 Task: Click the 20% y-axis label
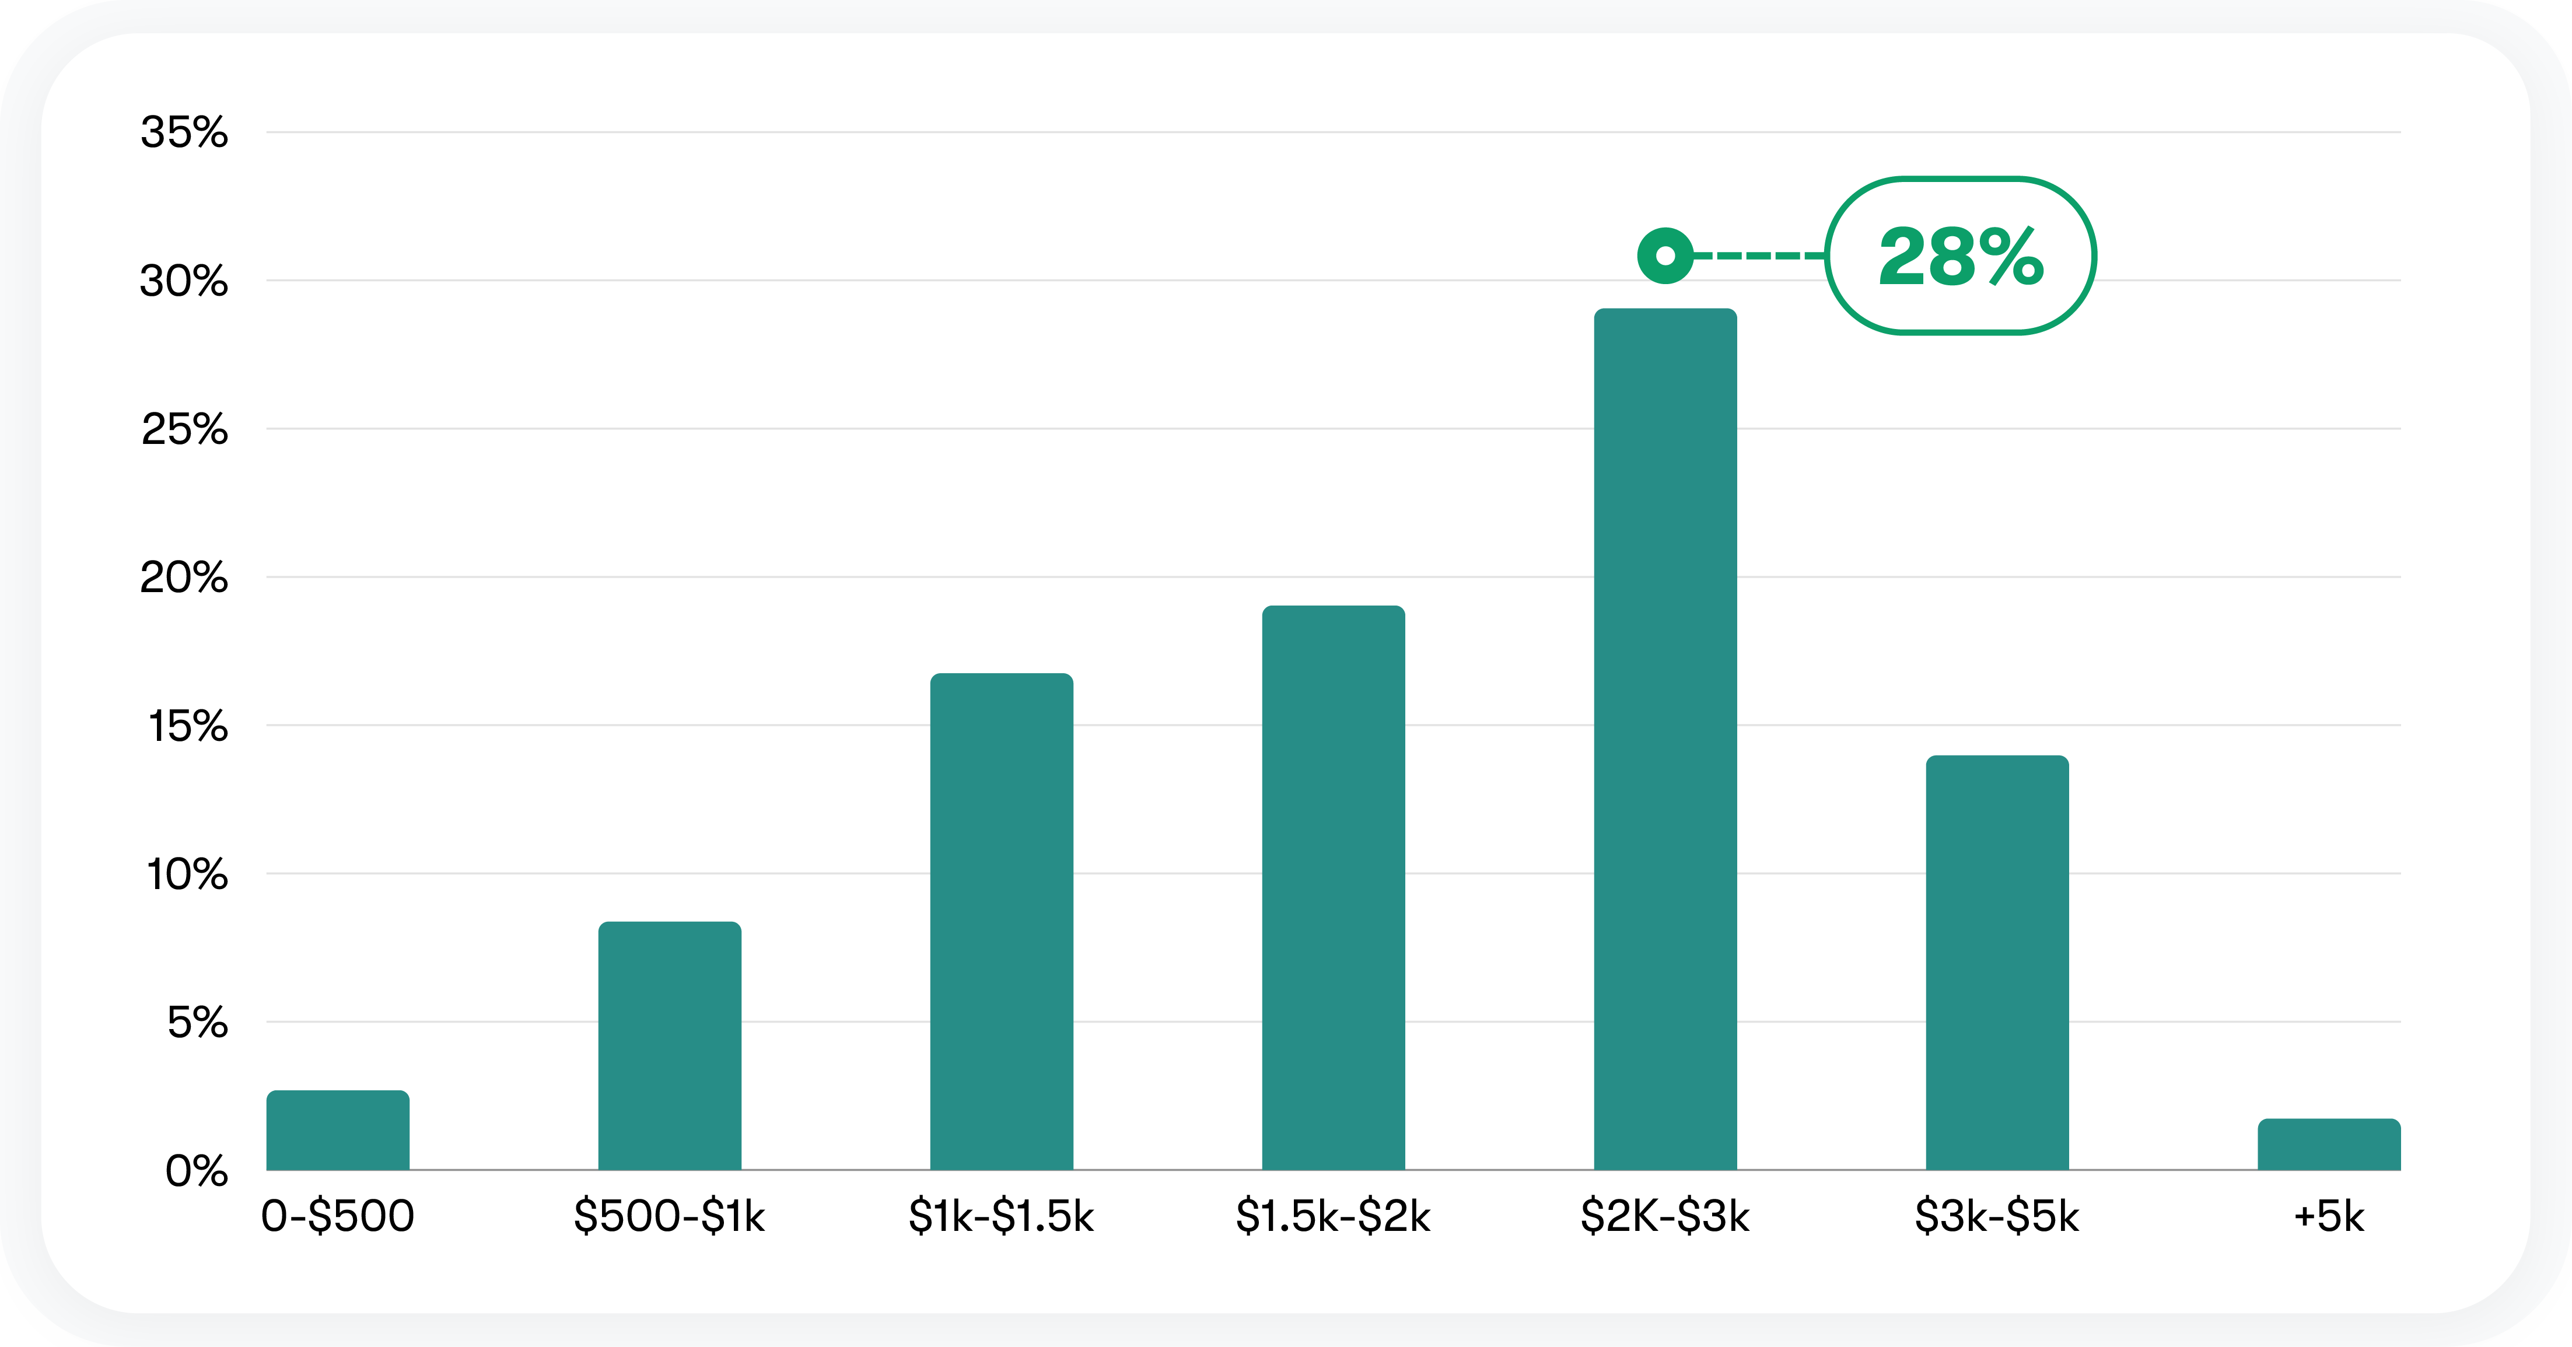[185, 577]
